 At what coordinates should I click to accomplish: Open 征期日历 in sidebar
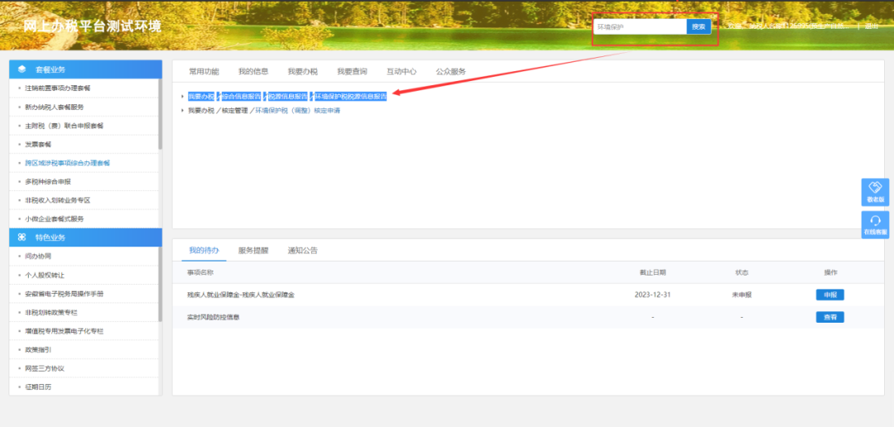[x=38, y=387]
